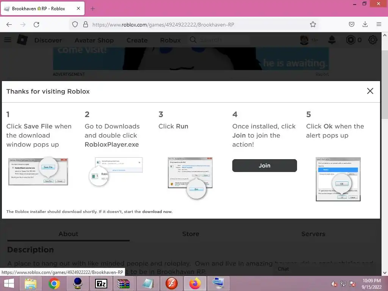
Task: Click the Robux balance icon
Action: [x=350, y=40]
